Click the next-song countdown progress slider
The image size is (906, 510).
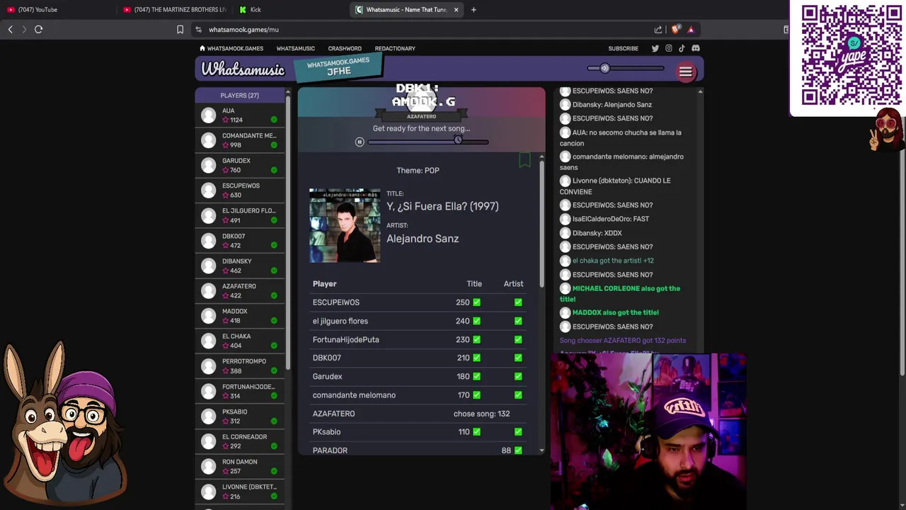tap(428, 142)
